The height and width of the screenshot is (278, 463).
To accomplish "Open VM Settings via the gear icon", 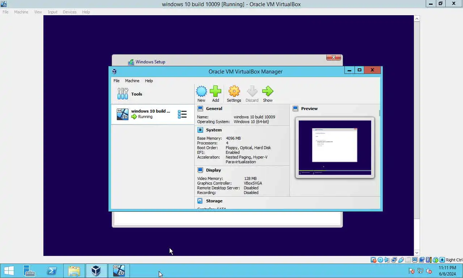I will (234, 91).
